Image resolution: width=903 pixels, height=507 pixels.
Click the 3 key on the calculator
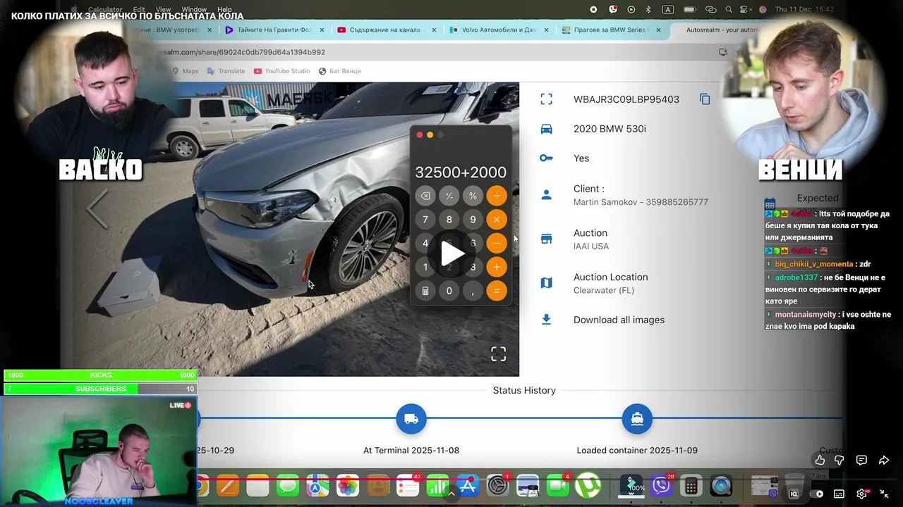[473, 267]
